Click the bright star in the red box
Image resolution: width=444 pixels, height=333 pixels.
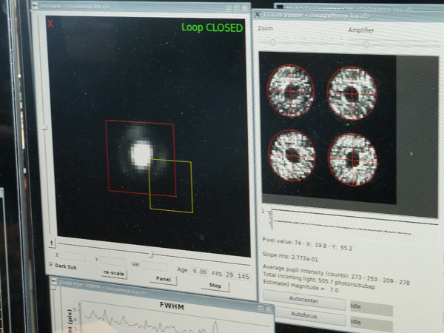pos(141,155)
